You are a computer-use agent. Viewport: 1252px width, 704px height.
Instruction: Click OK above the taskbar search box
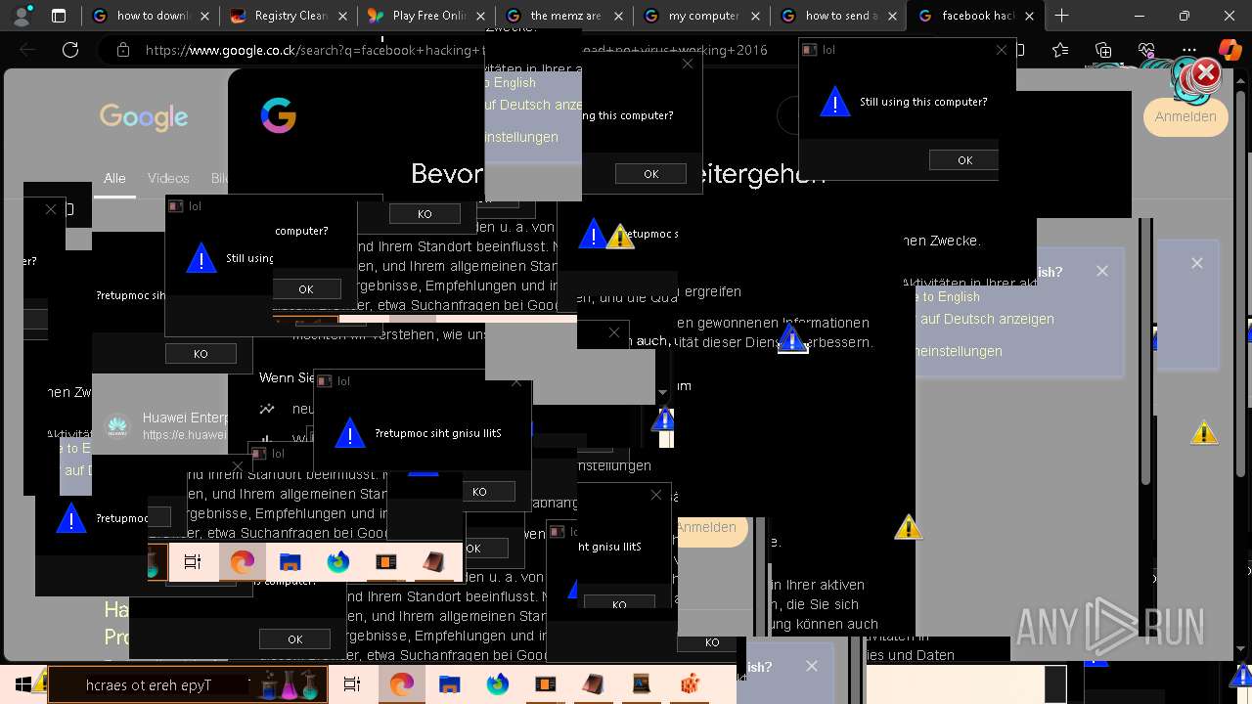pos(294,639)
